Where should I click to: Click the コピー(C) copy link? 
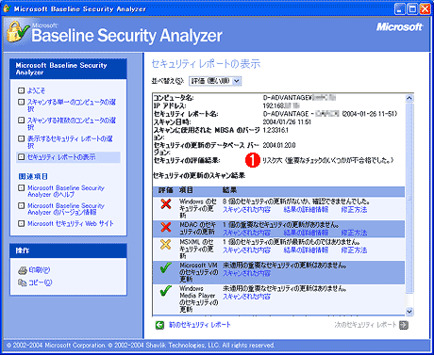point(41,282)
